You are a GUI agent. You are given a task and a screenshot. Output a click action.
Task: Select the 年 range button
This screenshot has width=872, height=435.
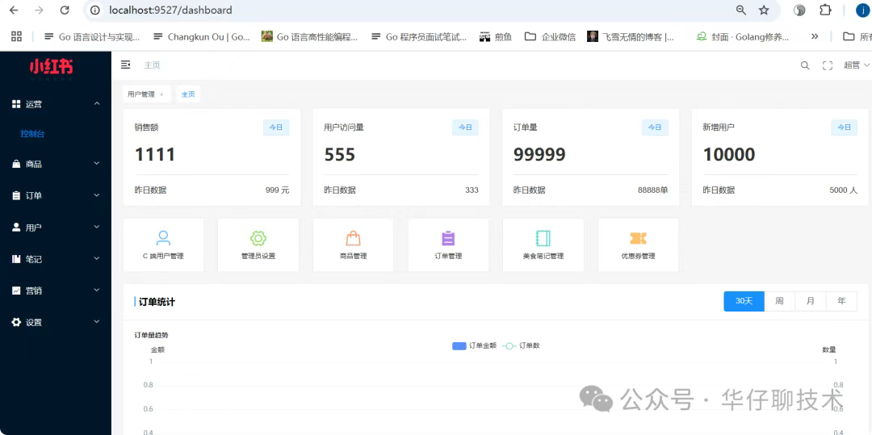point(841,301)
